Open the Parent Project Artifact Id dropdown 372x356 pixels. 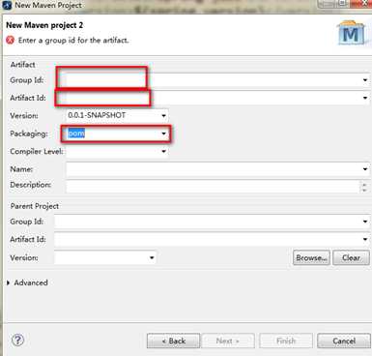365,239
